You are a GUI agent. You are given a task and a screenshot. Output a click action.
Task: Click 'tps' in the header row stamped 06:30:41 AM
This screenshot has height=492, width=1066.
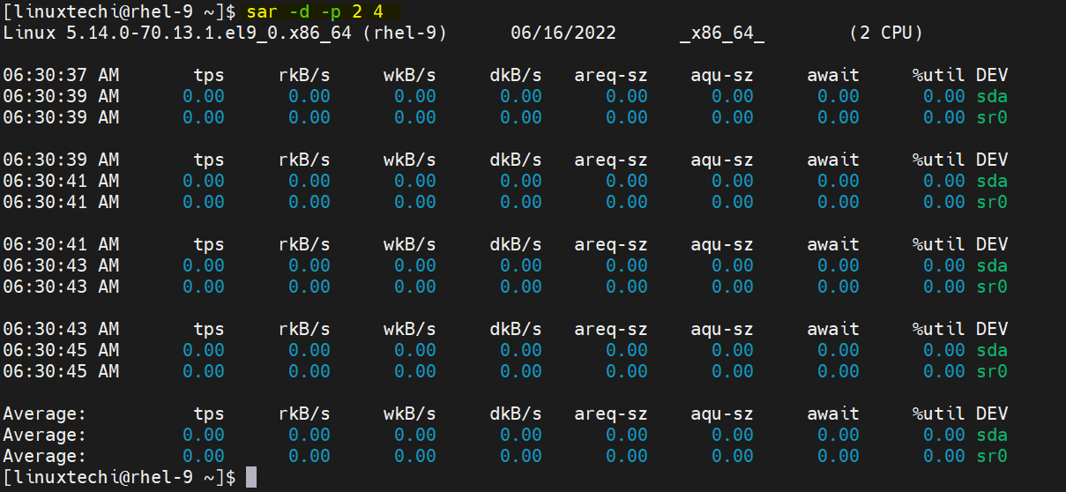209,244
